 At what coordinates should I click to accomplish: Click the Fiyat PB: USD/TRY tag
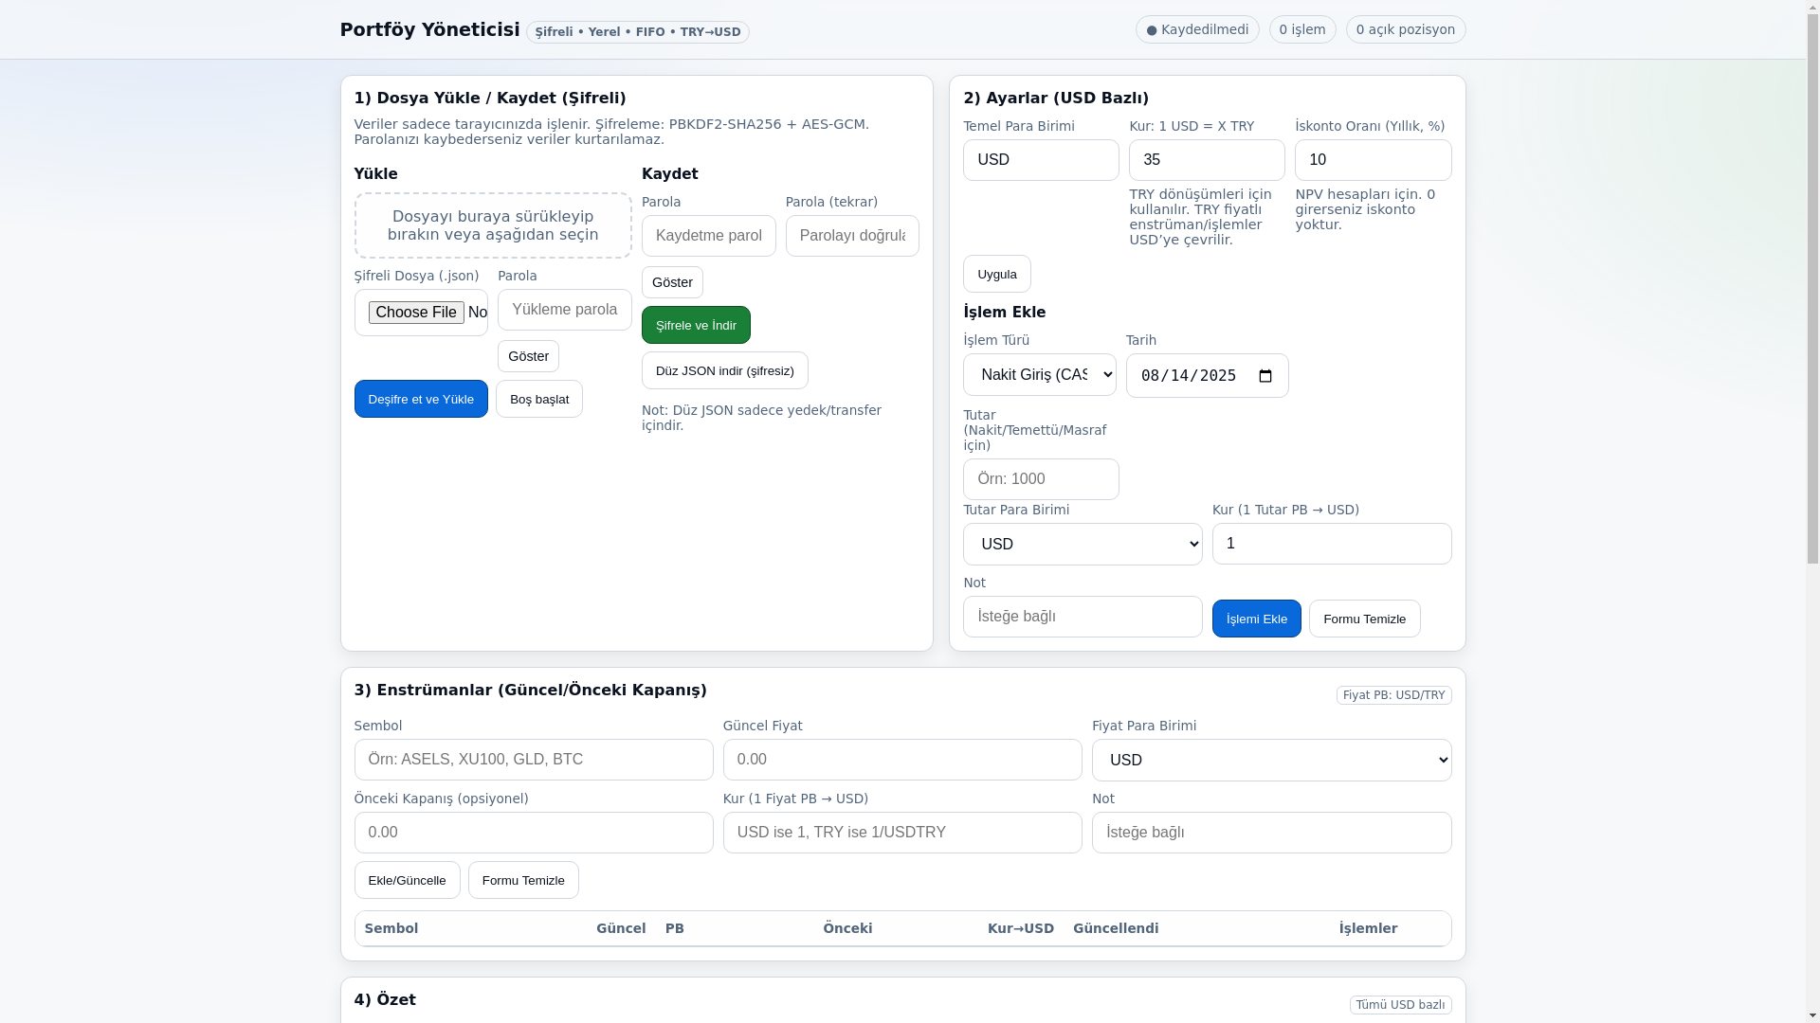coord(1393,695)
